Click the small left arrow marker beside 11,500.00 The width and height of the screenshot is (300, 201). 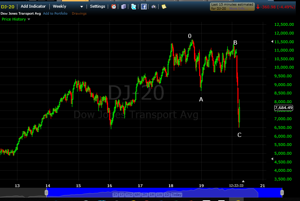[272, 41]
